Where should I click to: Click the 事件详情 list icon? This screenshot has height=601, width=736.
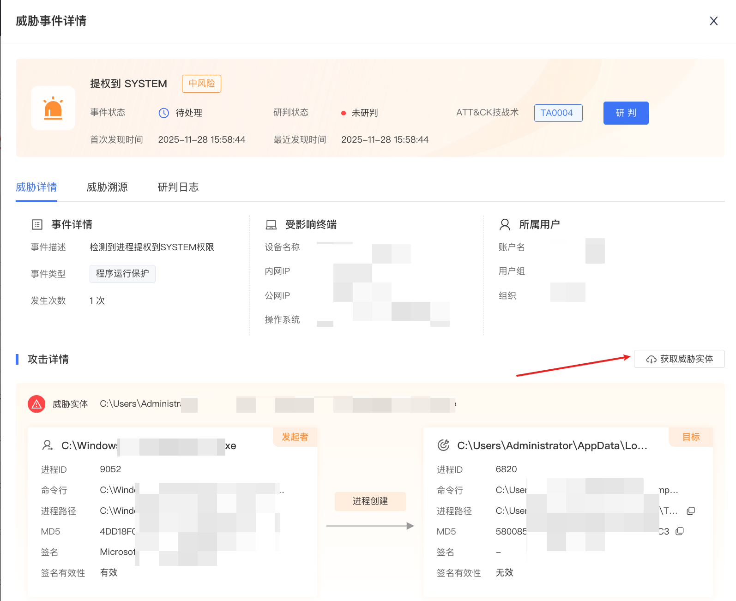click(37, 225)
